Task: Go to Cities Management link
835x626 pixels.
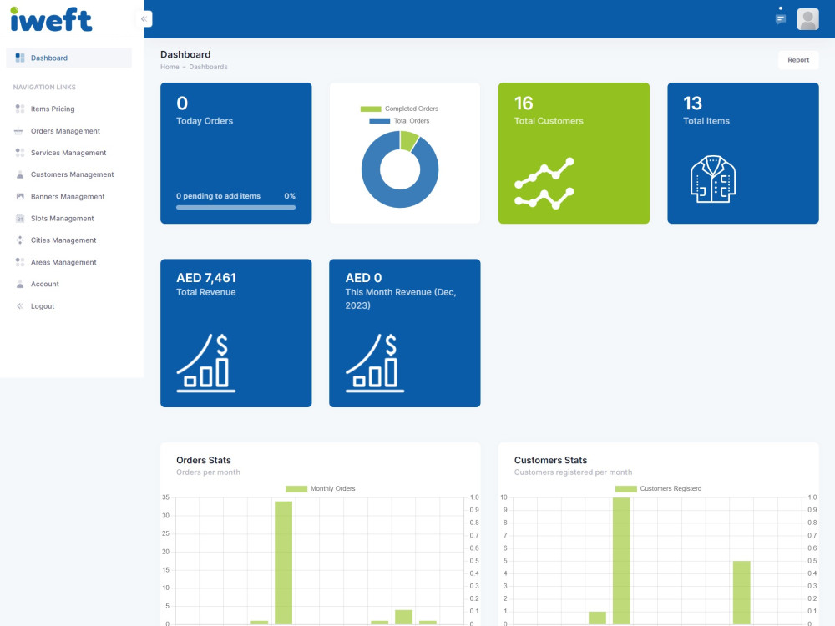Action: (63, 240)
